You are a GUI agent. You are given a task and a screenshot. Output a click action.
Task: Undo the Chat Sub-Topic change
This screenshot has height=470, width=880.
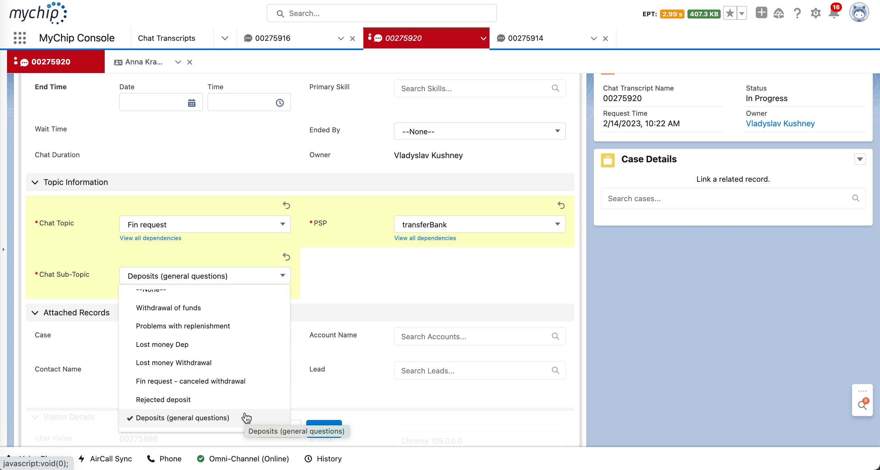tap(286, 256)
